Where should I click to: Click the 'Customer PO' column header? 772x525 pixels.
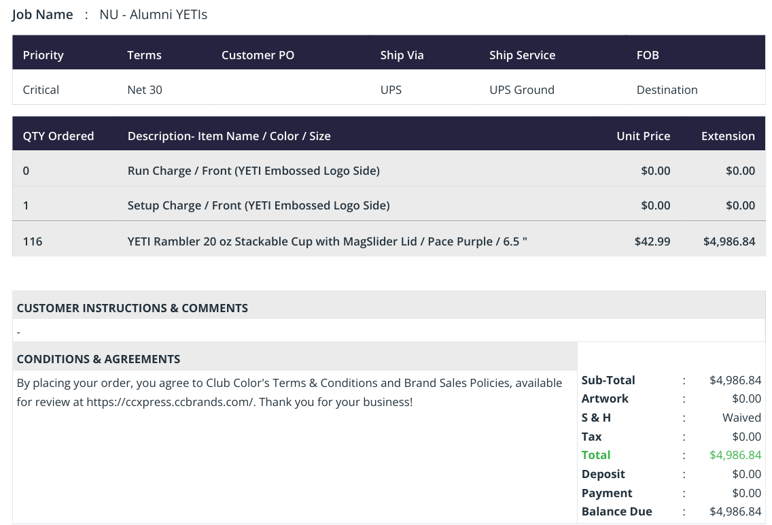point(258,55)
